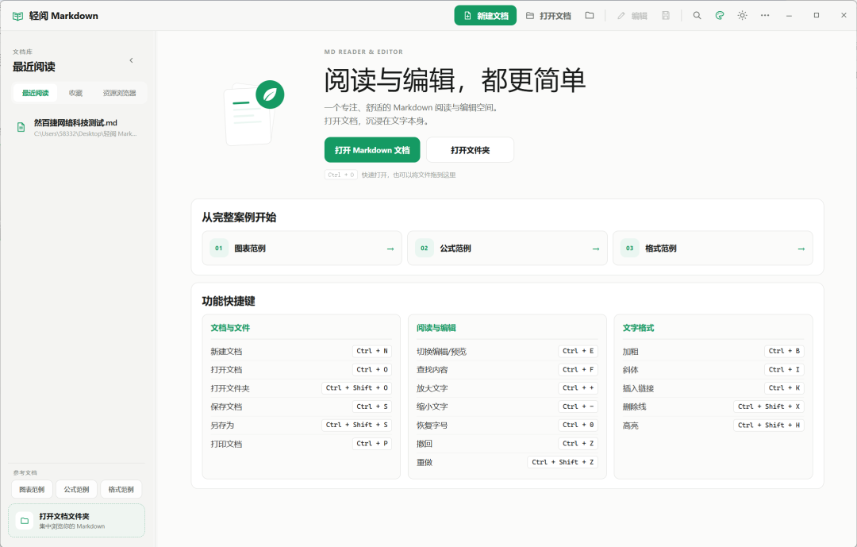
Task: Click arrow on the 格式范例 card
Action: [x=801, y=248]
